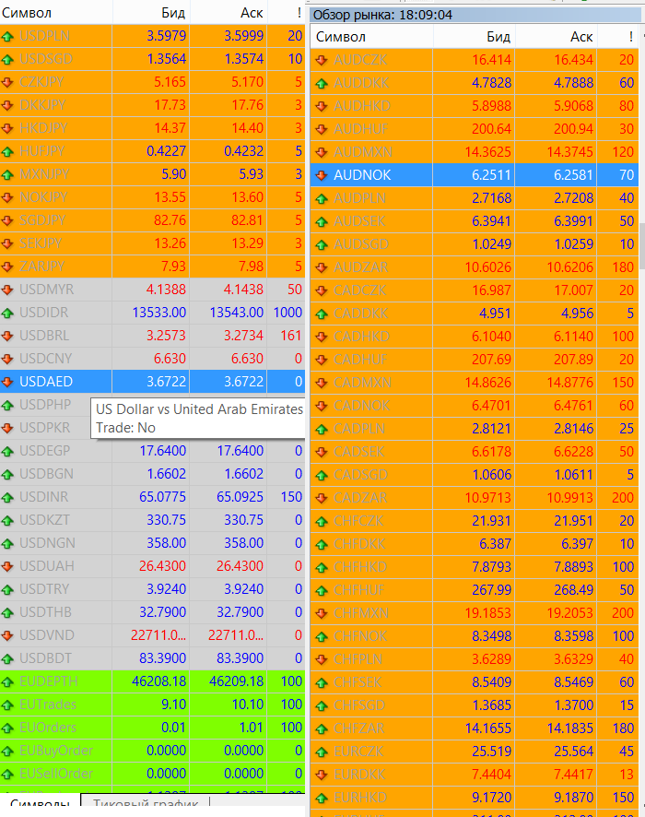
Task: Click the down arrow icon beside AUDNOK
Action: 322,175
